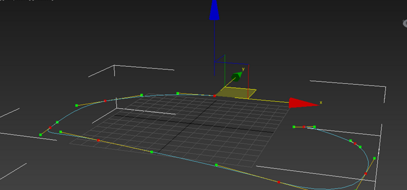Select the spline's open end vertex on the right
Viewport: 407px width, 190px height.
[x=304, y=127]
